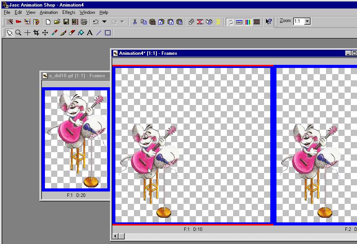Launch the Animation Wizard toolbar icon
This screenshot has height=244, width=357.
[10, 22]
